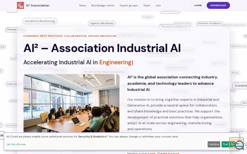
Task: Decline the consent with I decline
Action: point(214,144)
